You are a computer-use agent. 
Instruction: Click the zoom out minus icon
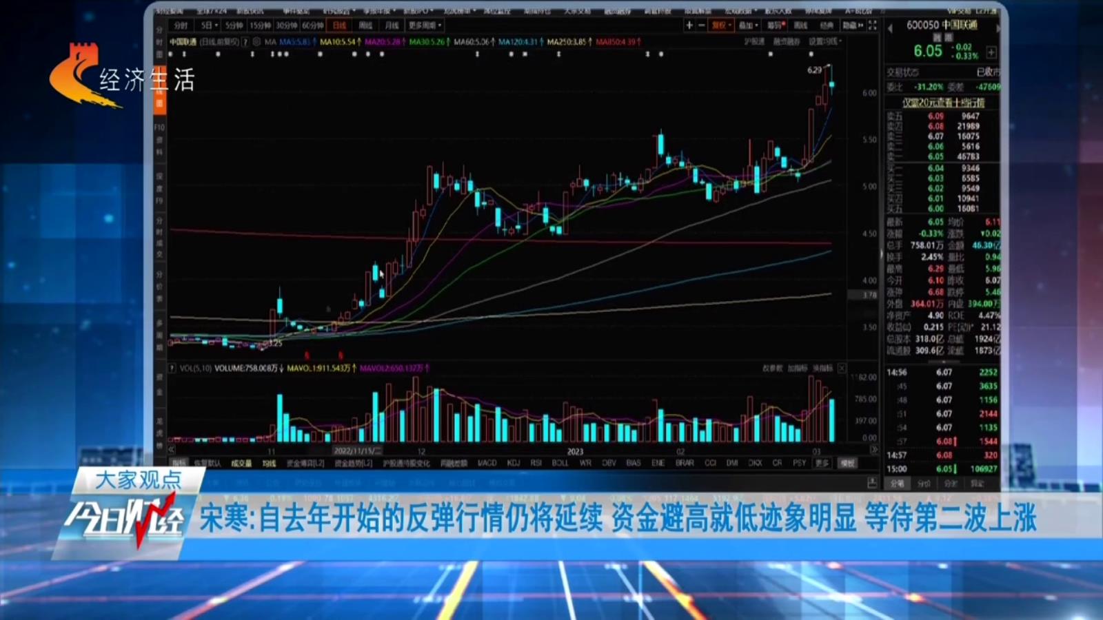702,25
